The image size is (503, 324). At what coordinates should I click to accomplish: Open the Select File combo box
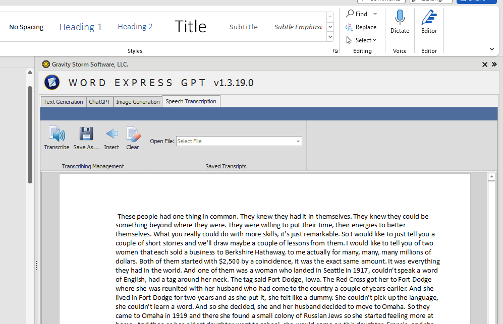239,141
